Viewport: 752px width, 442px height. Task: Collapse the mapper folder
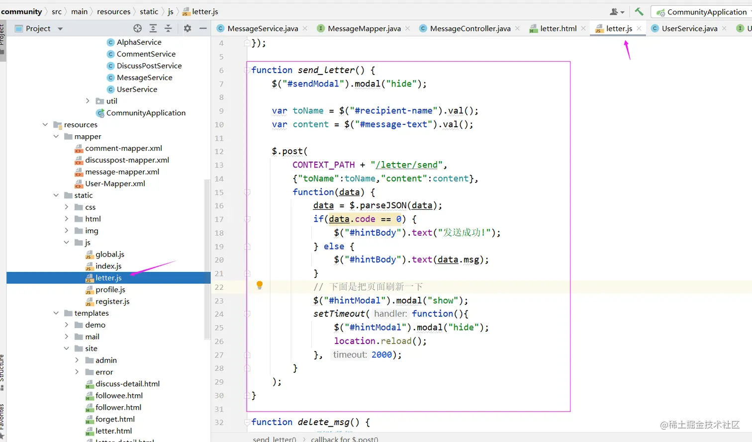pyautogui.click(x=56, y=136)
